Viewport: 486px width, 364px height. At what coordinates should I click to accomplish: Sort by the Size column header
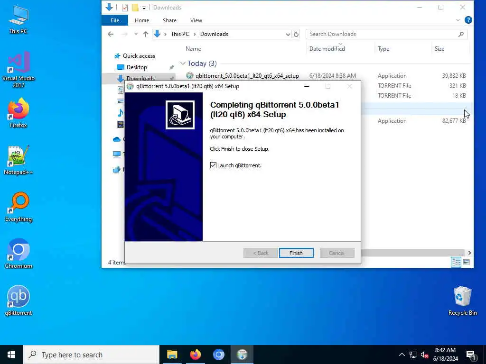[x=439, y=49]
